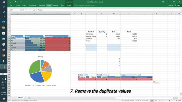The height and width of the screenshot is (102, 182).
Task: Open PowerPoint from taskbar
Action: pos(4,56)
